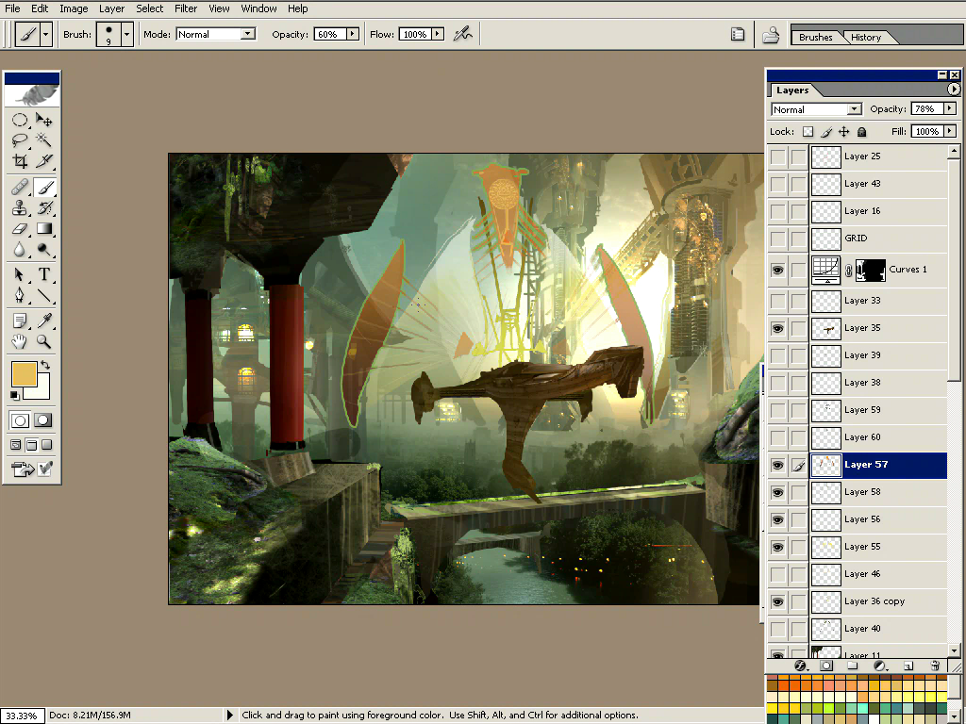Click the airbrush toggle in options bar
Viewport: 966px width, 724px height.
coord(462,33)
